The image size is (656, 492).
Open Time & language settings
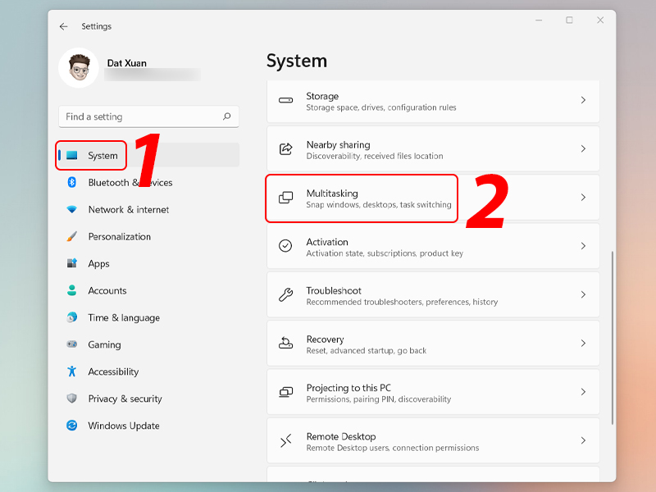148,317
